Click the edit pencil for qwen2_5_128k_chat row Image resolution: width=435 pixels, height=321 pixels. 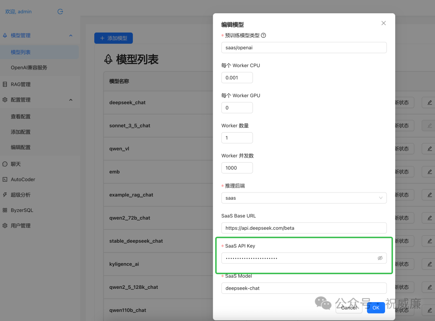(x=429, y=287)
